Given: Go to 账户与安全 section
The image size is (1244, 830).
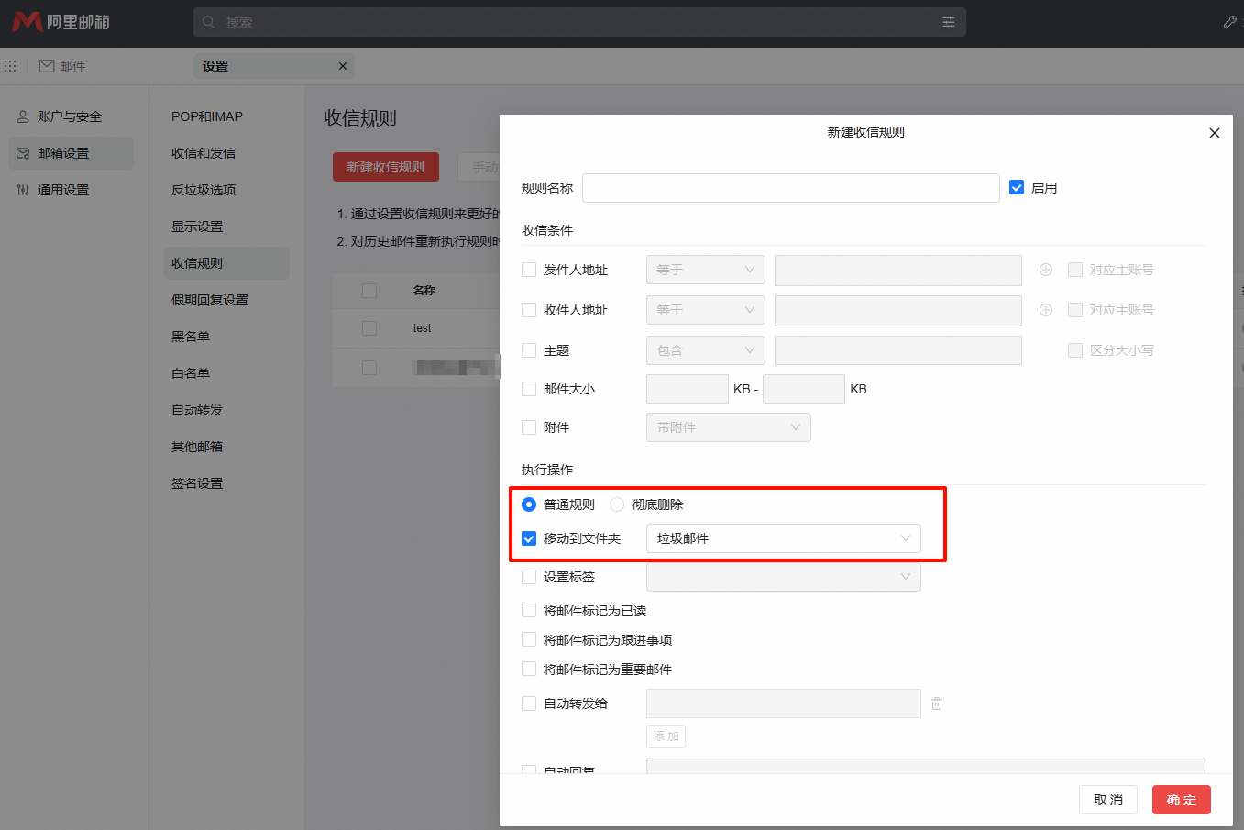Looking at the screenshot, I should [70, 116].
